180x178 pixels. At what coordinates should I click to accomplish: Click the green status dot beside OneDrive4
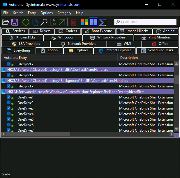[x=13, y=115]
